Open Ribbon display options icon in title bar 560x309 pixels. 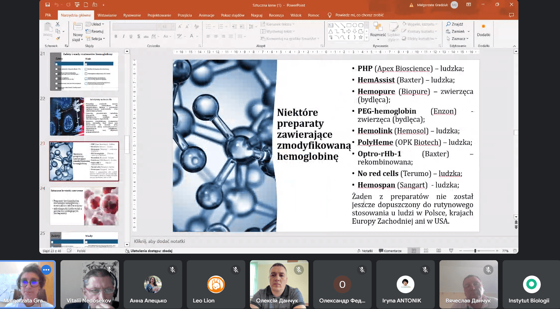pos(469,5)
